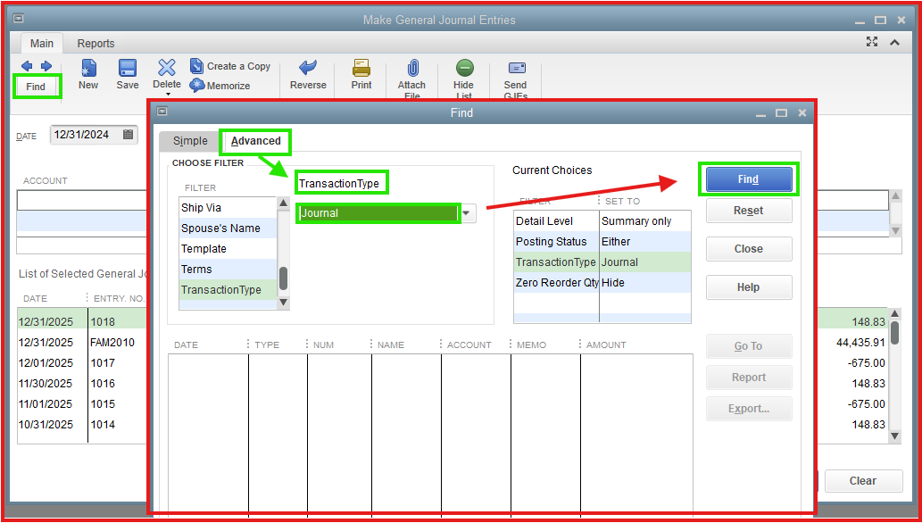The height and width of the screenshot is (523, 922).
Task: Collapse the ribbon with the chevron icon
Action: [x=894, y=42]
